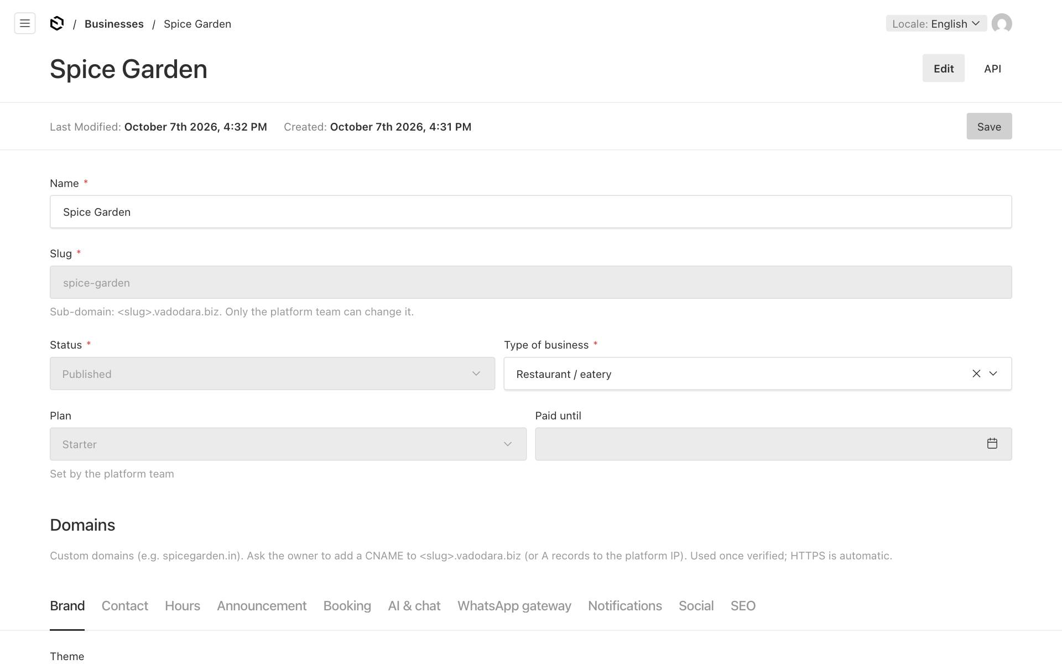Open the WhatsApp gateway tab
Viewport: 1062px width, 664px height.
[514, 606]
